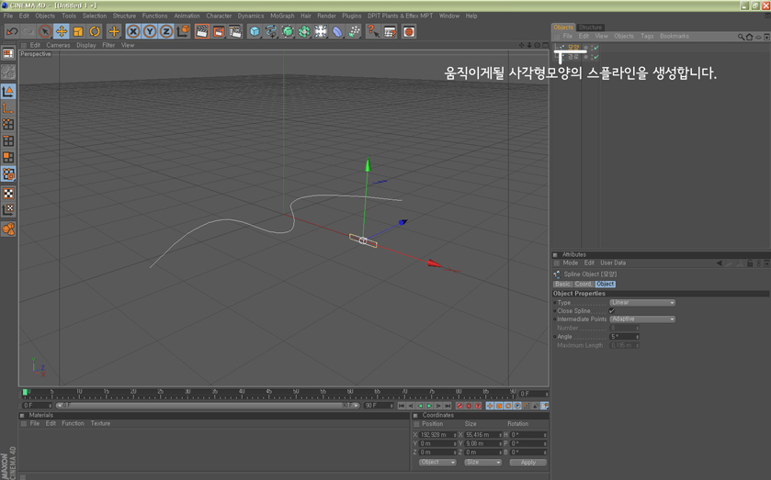Image resolution: width=771 pixels, height=480 pixels.
Task: Play the animation forward
Action: click(429, 406)
